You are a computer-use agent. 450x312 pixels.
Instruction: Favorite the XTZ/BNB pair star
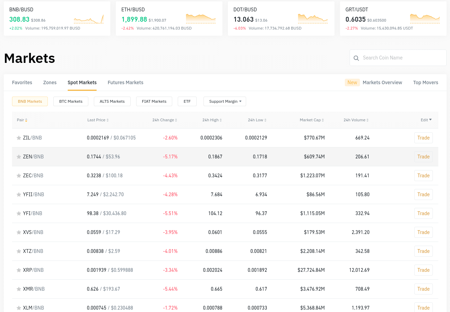19,251
